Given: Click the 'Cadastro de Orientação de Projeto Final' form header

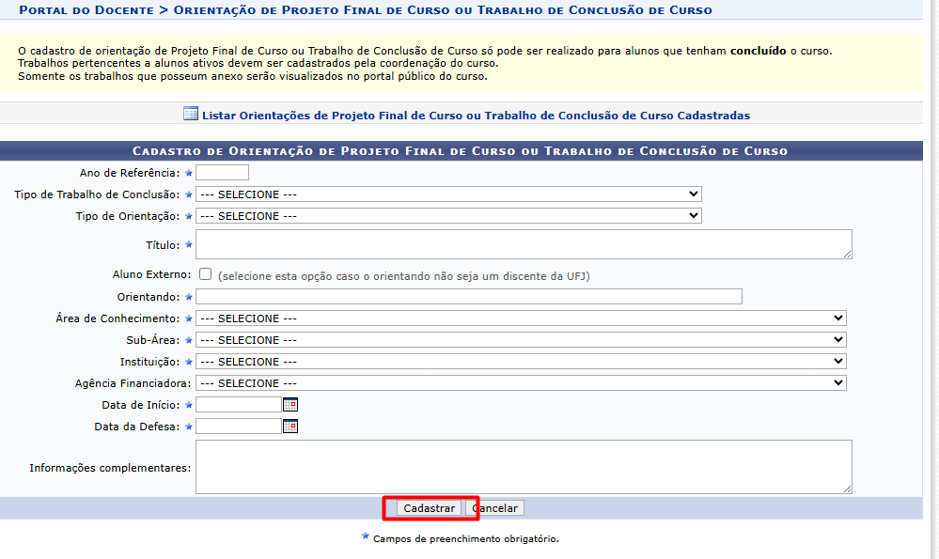Looking at the screenshot, I should [x=460, y=151].
